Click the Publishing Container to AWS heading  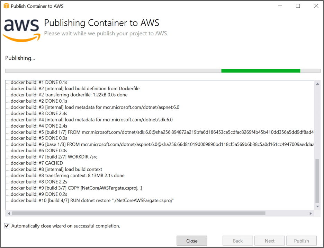click(101, 23)
